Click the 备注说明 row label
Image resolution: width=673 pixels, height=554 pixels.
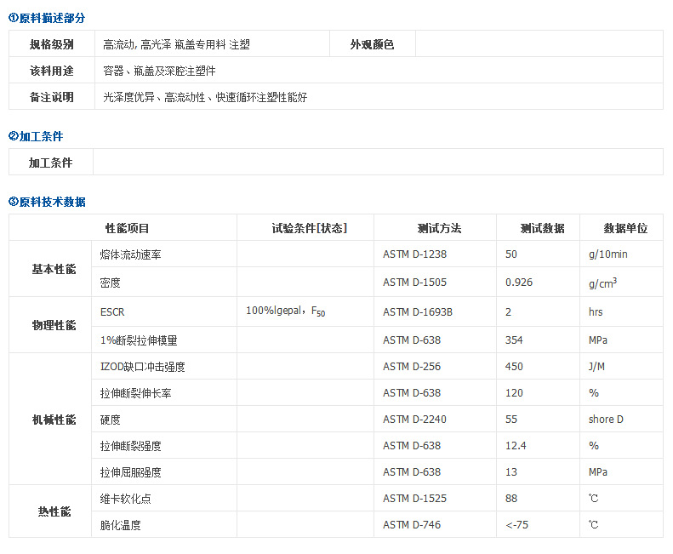51,97
